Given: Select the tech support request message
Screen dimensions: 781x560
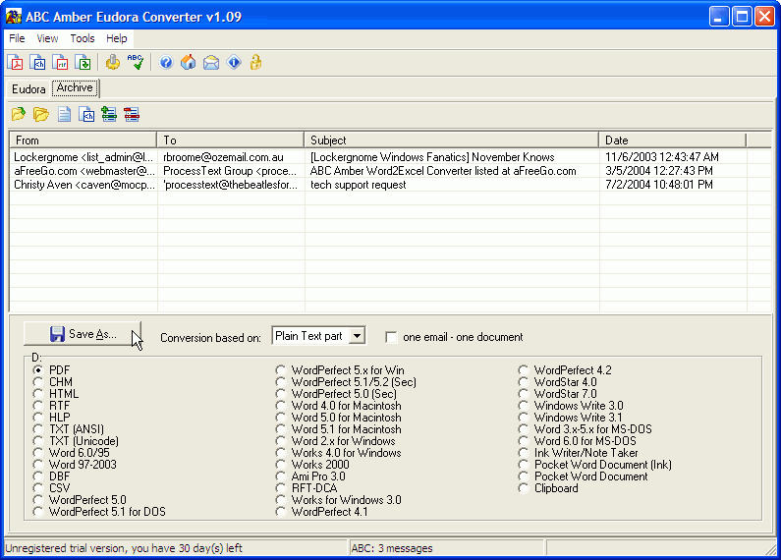Looking at the screenshot, I should [390, 185].
